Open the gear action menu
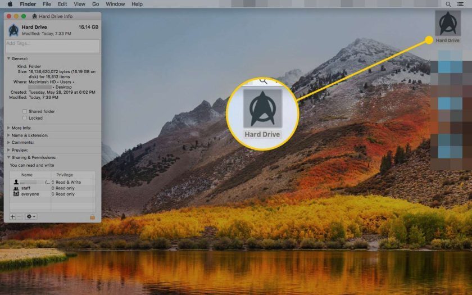Image resolution: width=472 pixels, height=295 pixels. [31, 216]
